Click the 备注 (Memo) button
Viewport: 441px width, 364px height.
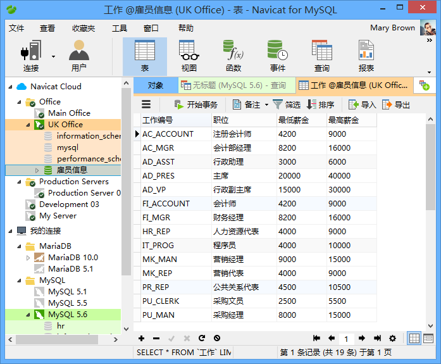click(247, 104)
